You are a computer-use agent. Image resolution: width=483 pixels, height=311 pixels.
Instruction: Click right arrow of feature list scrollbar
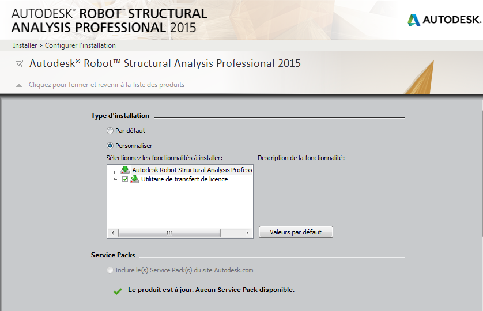coord(247,233)
